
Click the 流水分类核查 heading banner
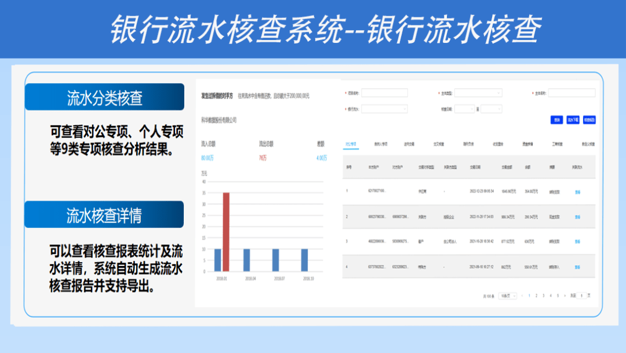tap(104, 97)
